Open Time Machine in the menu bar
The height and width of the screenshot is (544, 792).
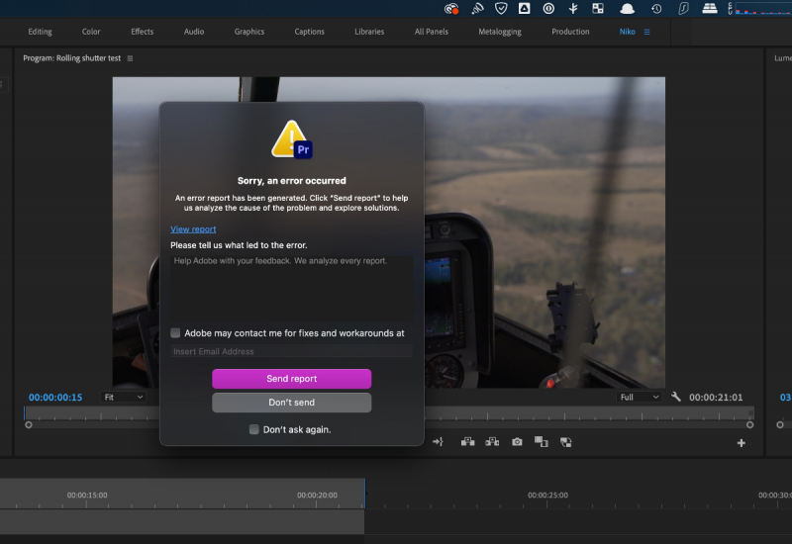tap(656, 8)
